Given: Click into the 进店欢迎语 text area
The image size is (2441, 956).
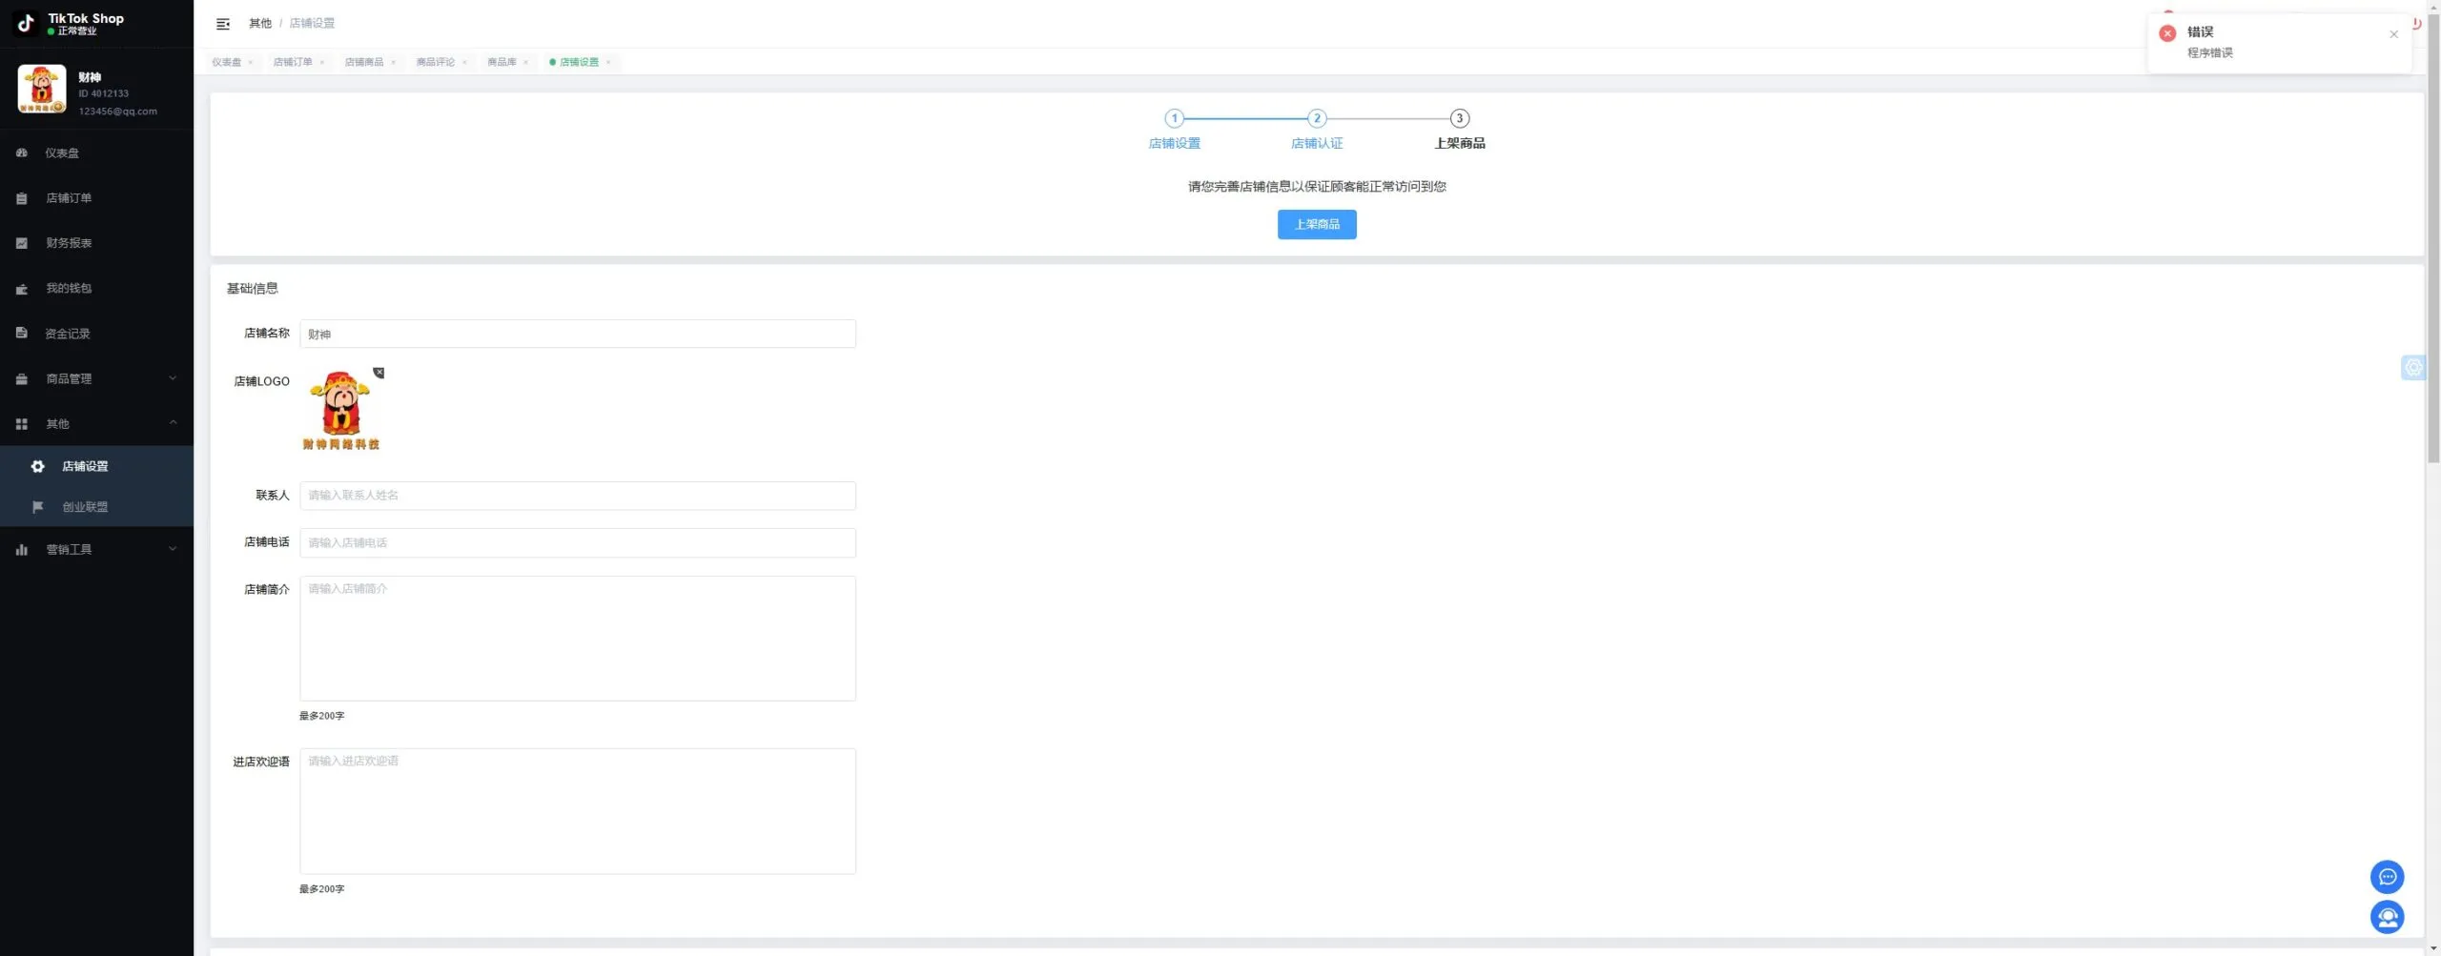Looking at the screenshot, I should pos(578,811).
